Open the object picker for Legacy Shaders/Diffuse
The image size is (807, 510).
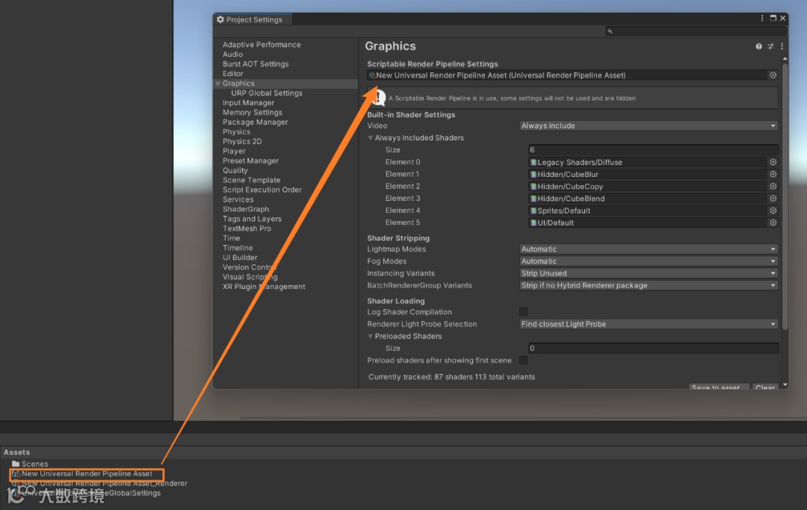(x=773, y=162)
